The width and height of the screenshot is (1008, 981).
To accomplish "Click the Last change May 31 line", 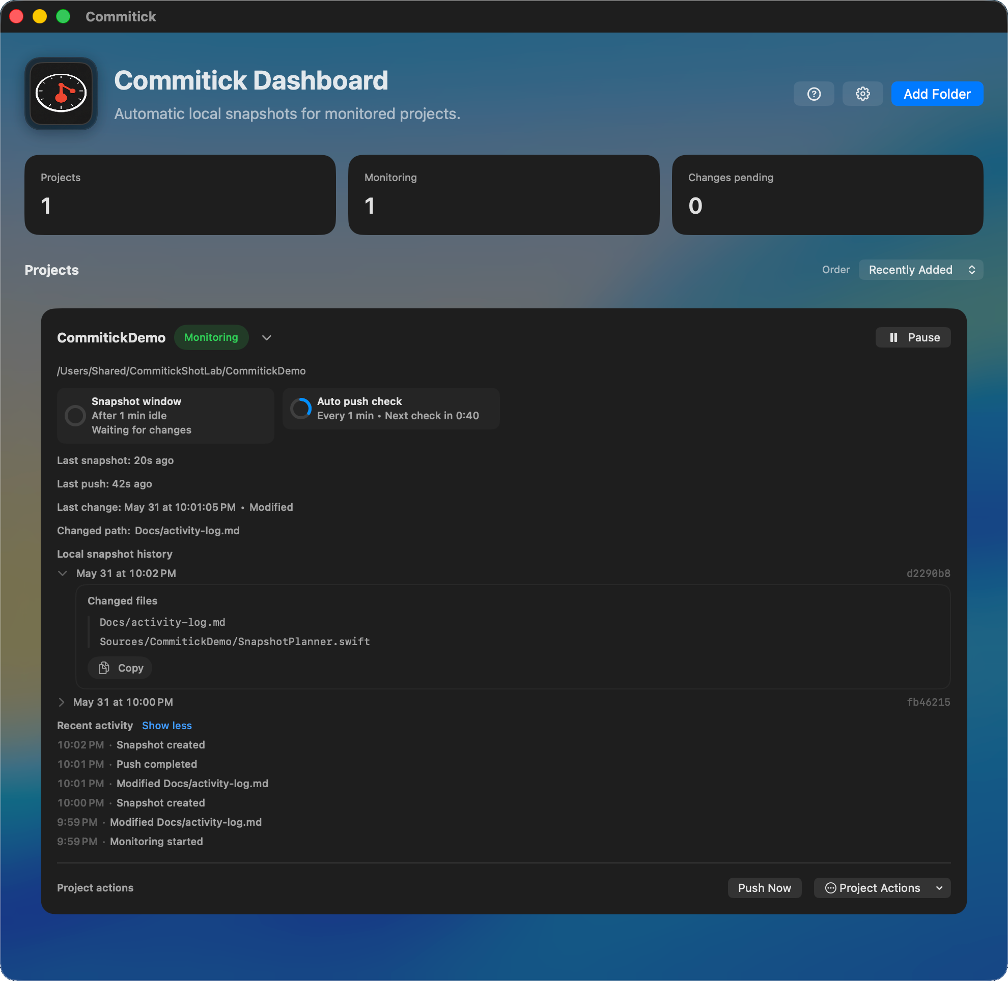I will pos(175,507).
